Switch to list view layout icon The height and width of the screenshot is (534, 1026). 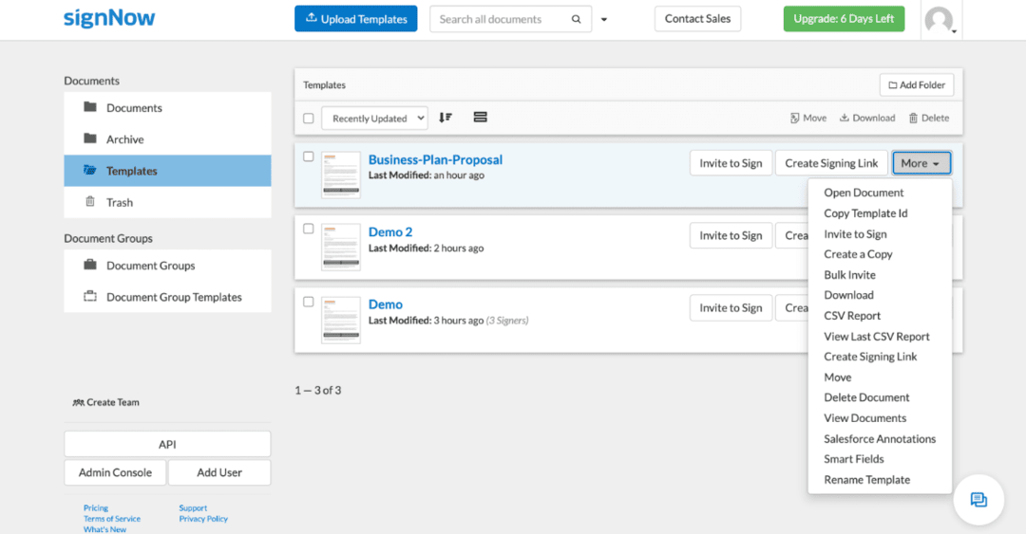click(x=480, y=118)
